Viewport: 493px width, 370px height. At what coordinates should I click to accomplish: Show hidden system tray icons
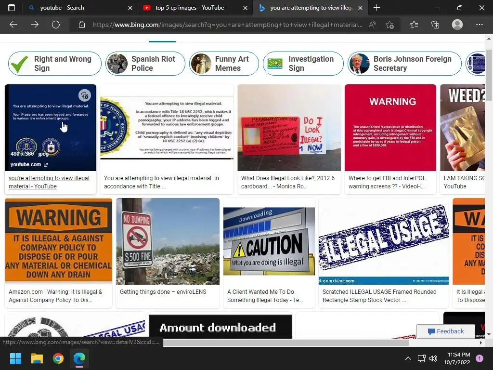(x=408, y=358)
